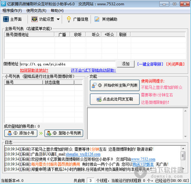Click the 微博地址 URL input field
This screenshot has width=191, height=184.
click(68, 64)
